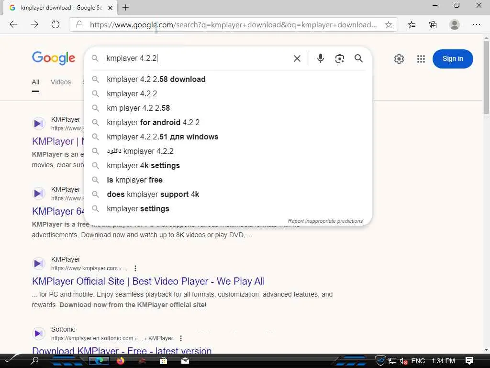490x368 pixels.
Task: Select suggestion 'does kmplayer support 4k'
Action: tap(228, 195)
